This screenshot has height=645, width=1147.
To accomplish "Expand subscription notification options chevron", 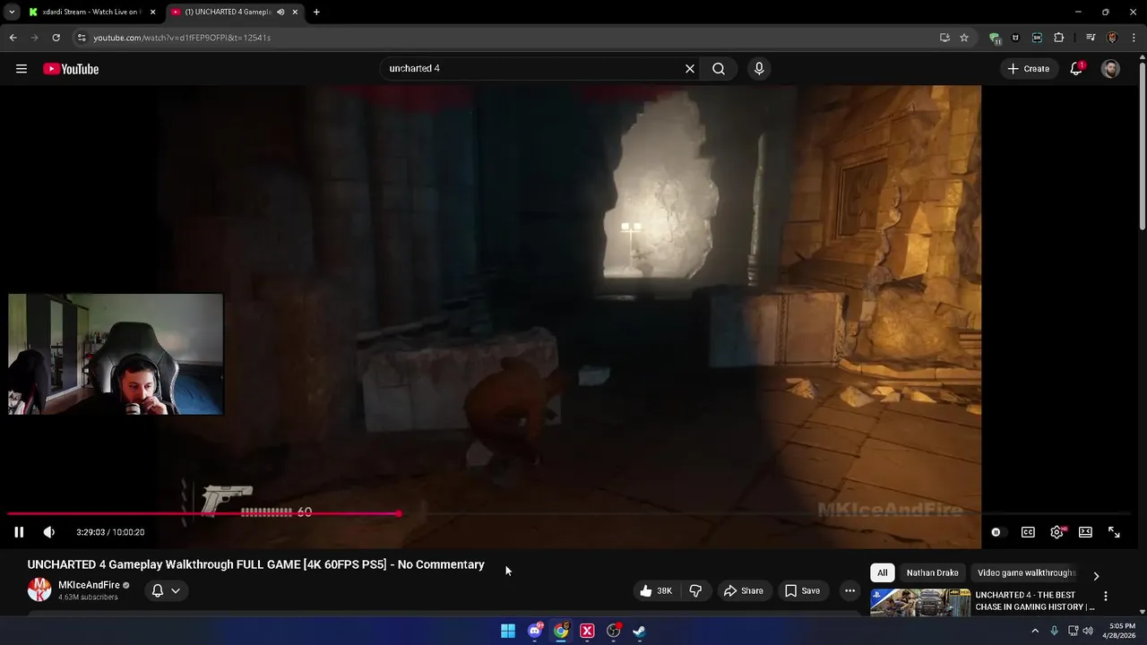I will pos(176,591).
